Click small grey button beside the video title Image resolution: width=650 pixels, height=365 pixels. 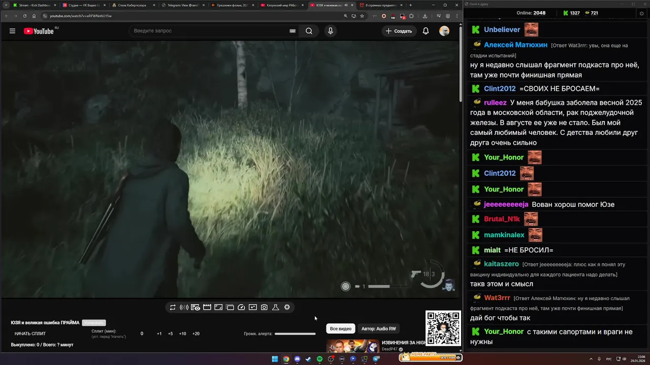(x=94, y=322)
